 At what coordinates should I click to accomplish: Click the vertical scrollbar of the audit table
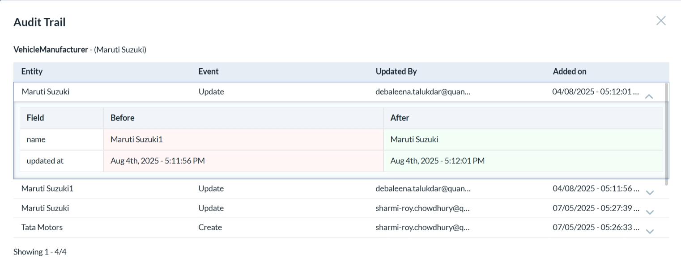667,134
